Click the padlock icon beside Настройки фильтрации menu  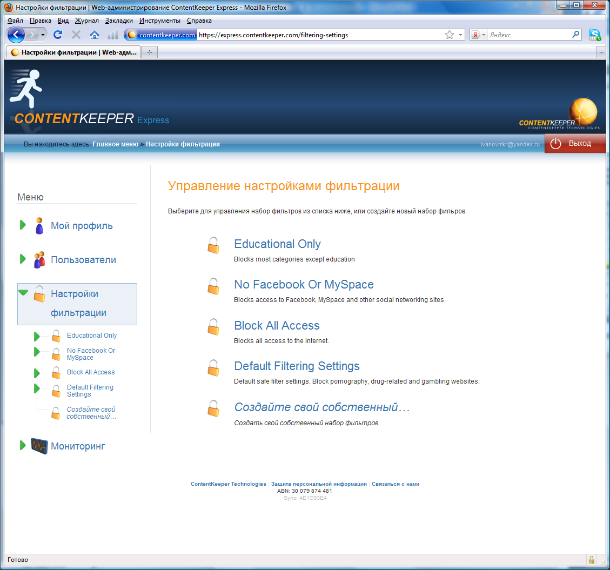39,294
